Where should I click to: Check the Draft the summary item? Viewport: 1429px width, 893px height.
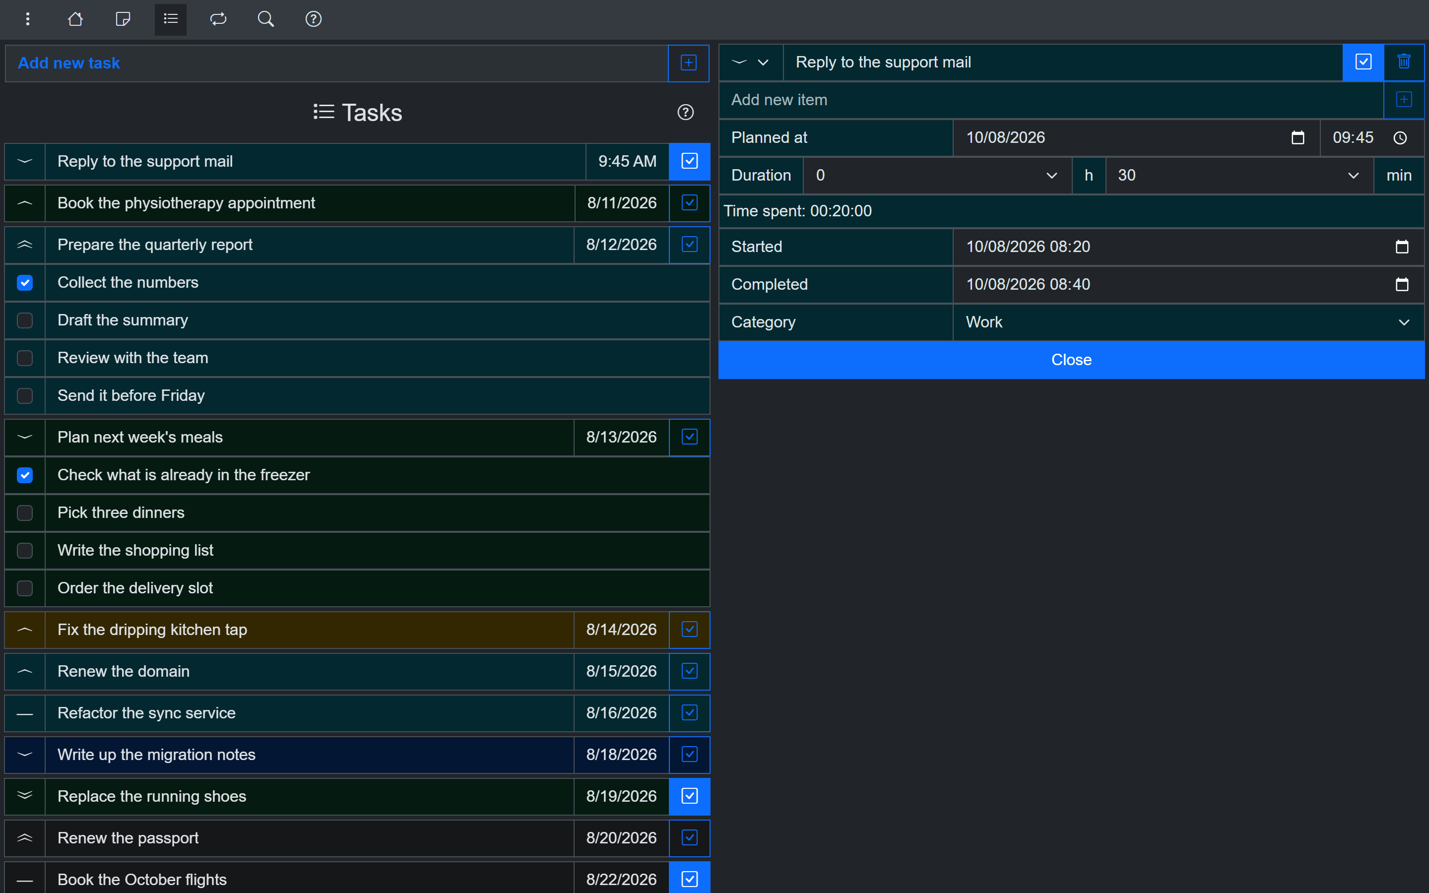[25, 320]
